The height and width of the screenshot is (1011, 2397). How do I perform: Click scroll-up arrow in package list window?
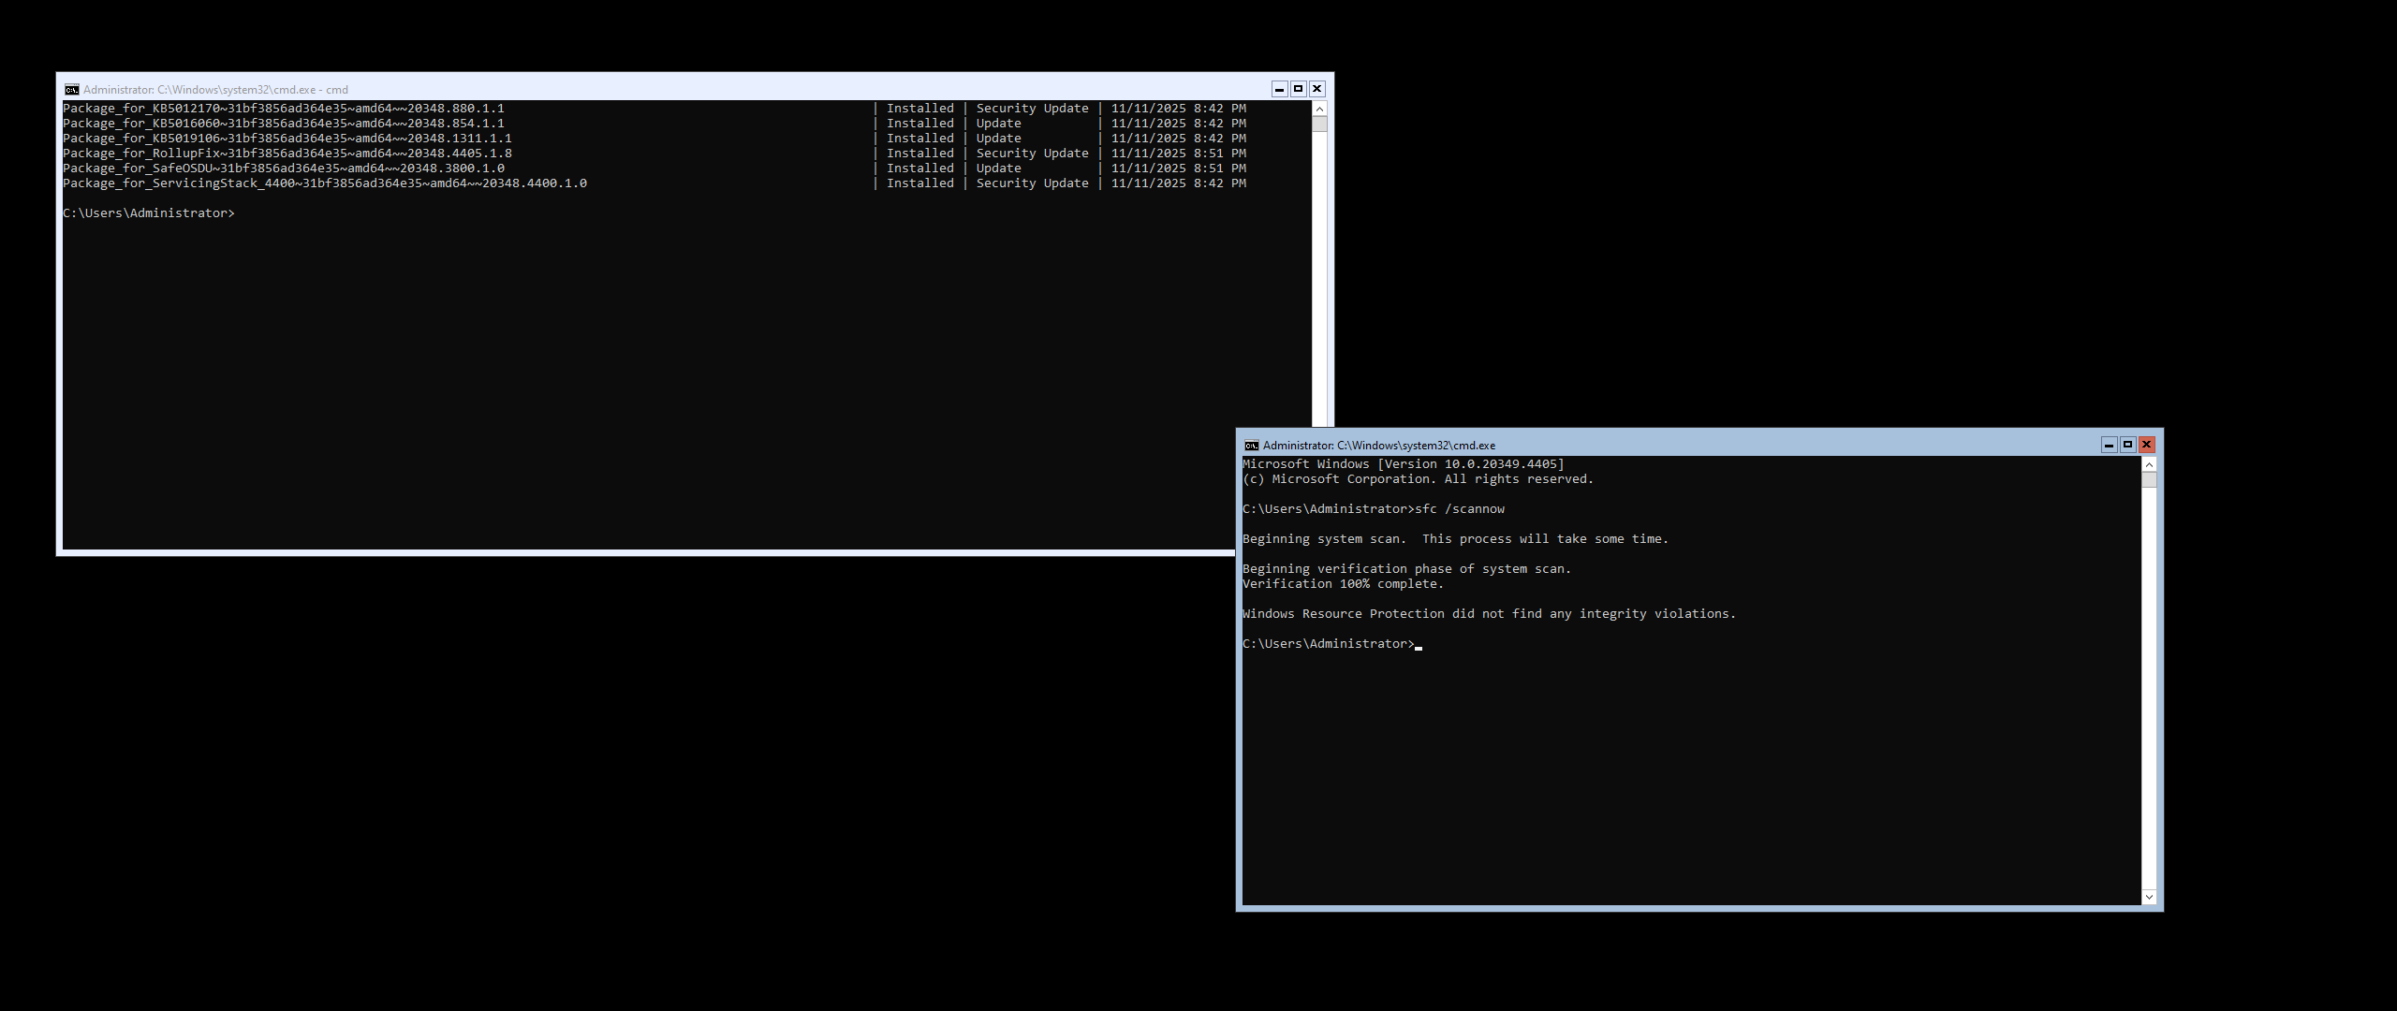click(1319, 109)
